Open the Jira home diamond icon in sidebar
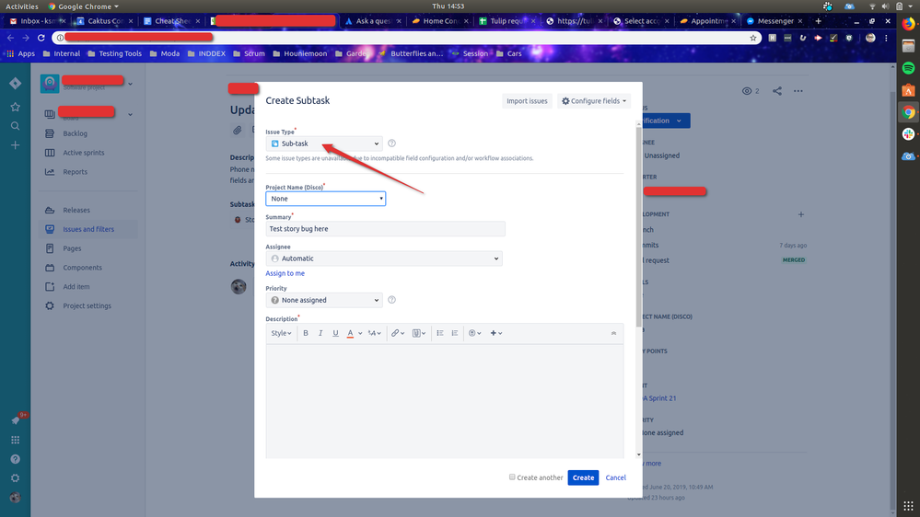 16,83
